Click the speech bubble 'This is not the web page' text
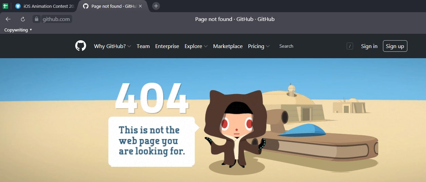Image resolution: width=426 pixels, height=182 pixels. tap(152, 140)
